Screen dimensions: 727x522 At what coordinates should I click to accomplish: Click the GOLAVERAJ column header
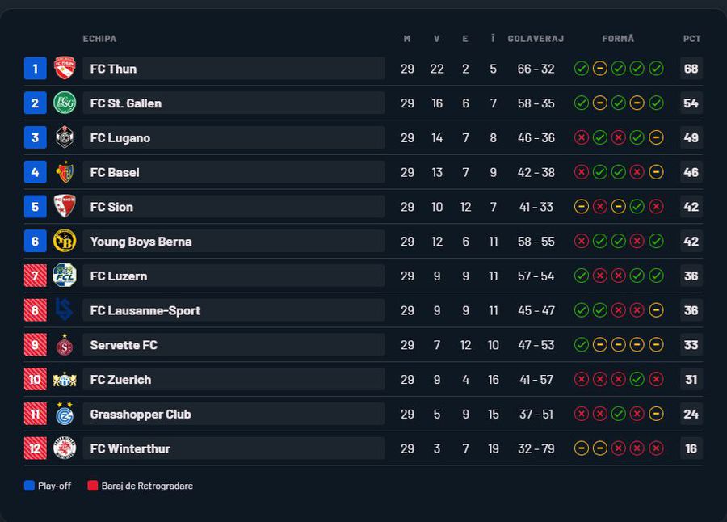pos(536,39)
